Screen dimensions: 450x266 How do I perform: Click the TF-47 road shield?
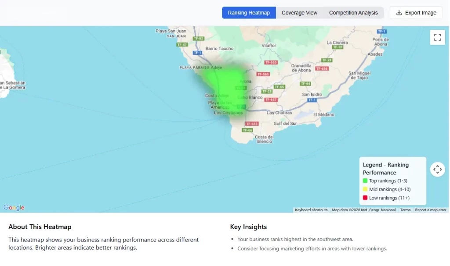coord(182,45)
